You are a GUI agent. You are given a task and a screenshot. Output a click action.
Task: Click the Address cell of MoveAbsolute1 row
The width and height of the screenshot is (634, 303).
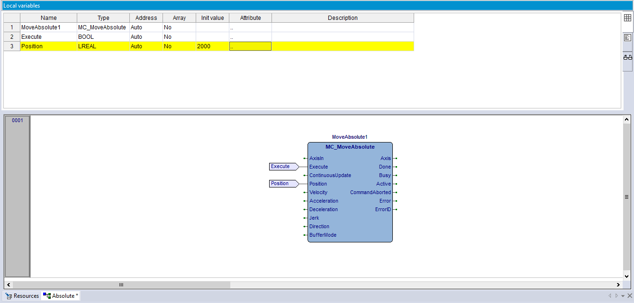146,27
